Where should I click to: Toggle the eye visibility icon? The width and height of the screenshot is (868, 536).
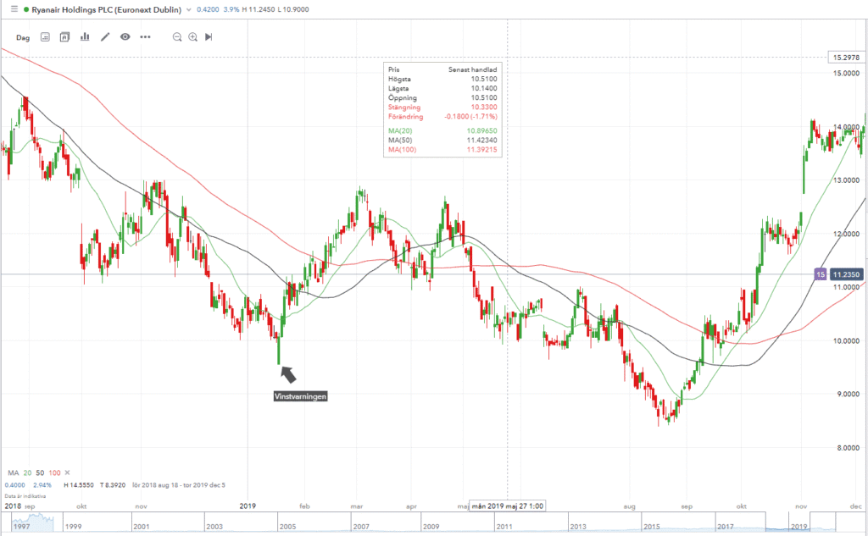click(125, 37)
